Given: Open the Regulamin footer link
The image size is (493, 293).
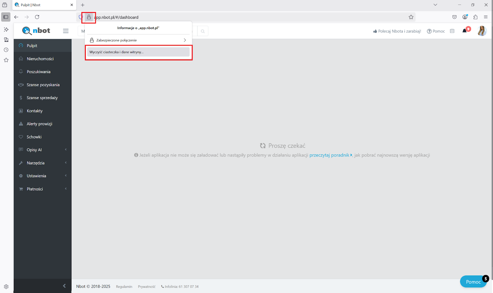Looking at the screenshot, I should [124, 287].
